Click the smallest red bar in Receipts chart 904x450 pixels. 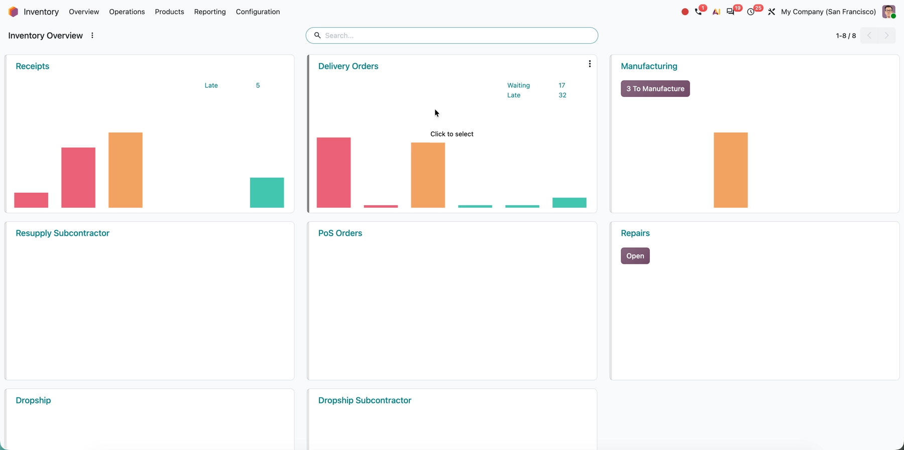(x=31, y=200)
